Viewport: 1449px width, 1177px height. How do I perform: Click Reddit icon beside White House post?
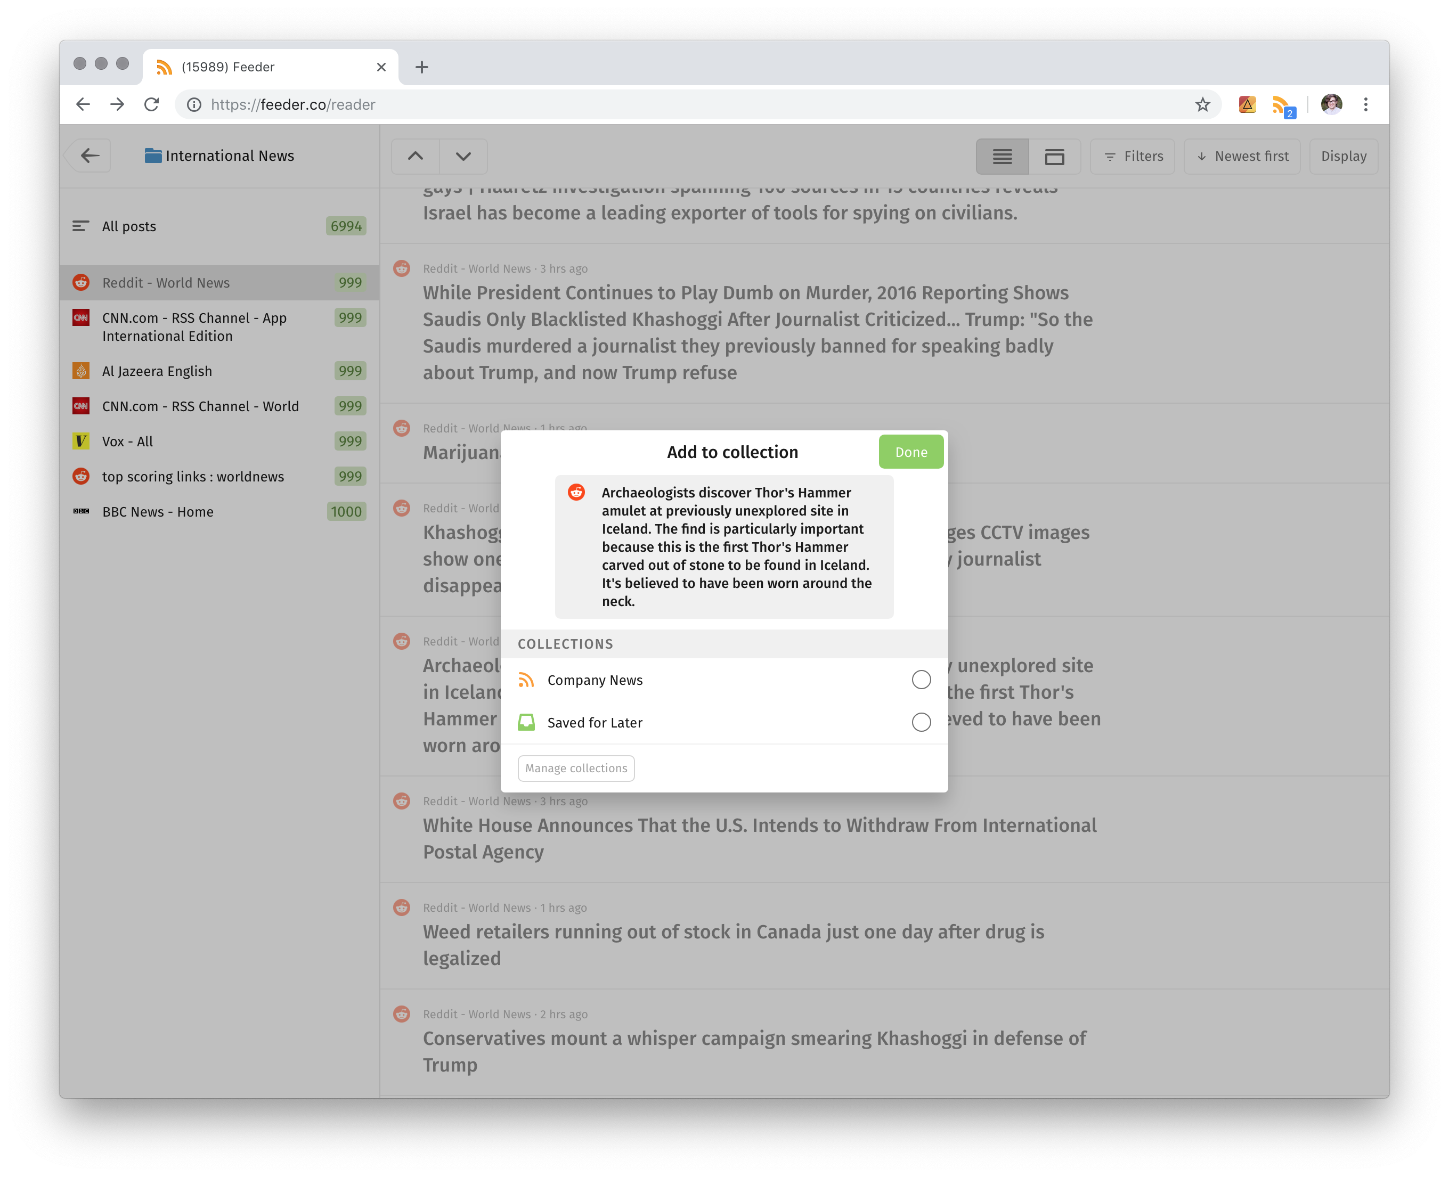click(x=402, y=800)
